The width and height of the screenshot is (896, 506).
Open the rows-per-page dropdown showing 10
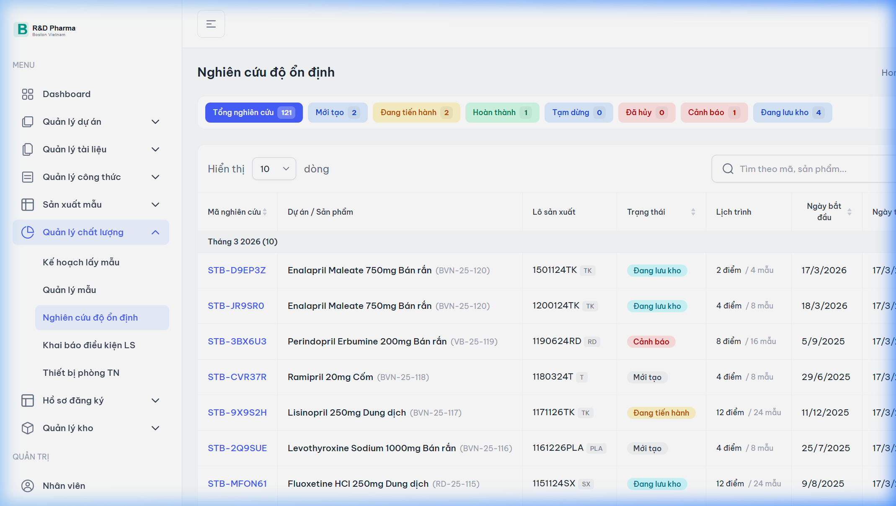pyautogui.click(x=274, y=169)
